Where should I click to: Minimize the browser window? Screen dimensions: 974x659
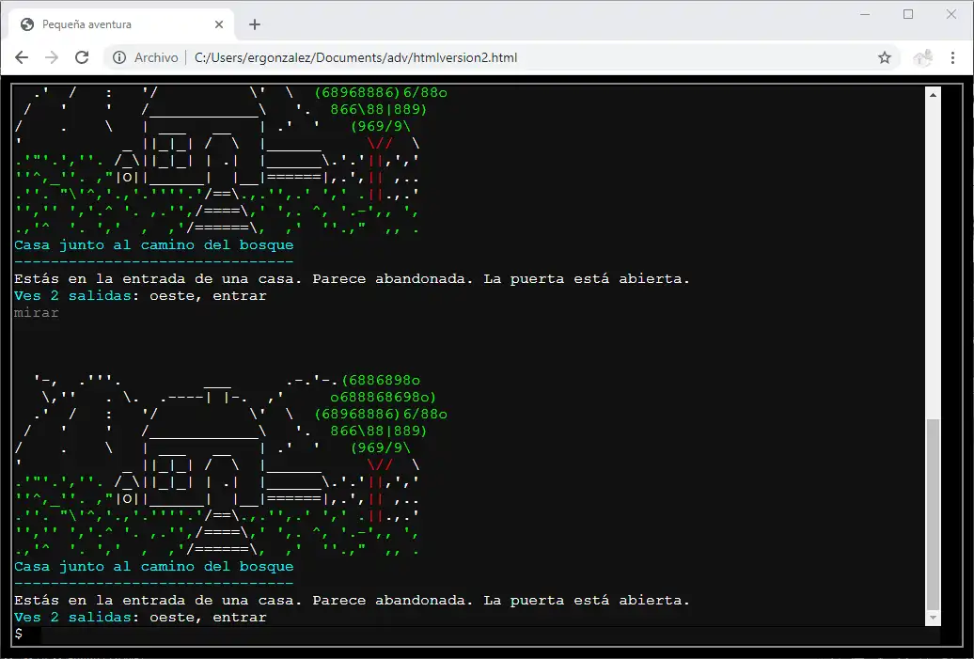[865, 14]
